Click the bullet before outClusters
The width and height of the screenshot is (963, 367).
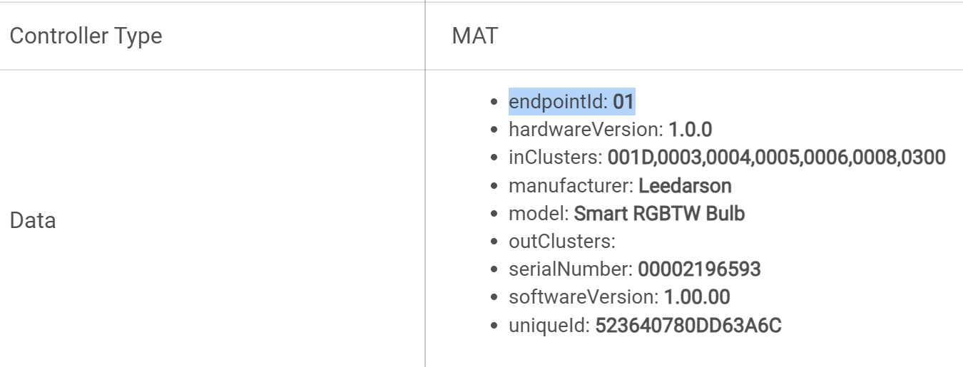click(494, 242)
